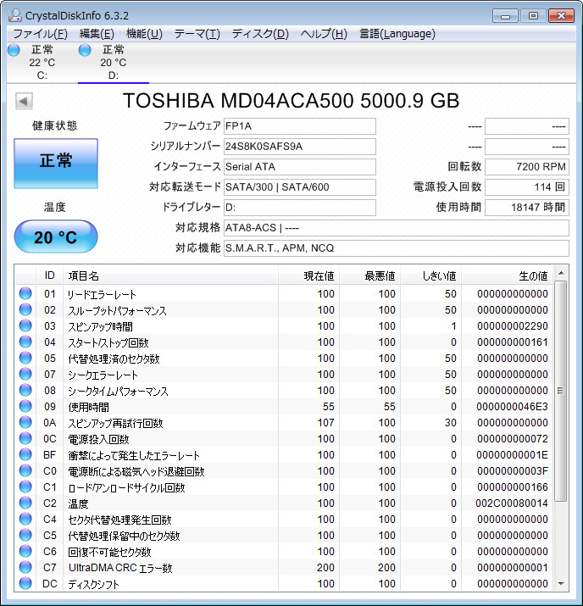
Task: Minimize the CrystalDiskInfo window
Action: tap(505, 16)
